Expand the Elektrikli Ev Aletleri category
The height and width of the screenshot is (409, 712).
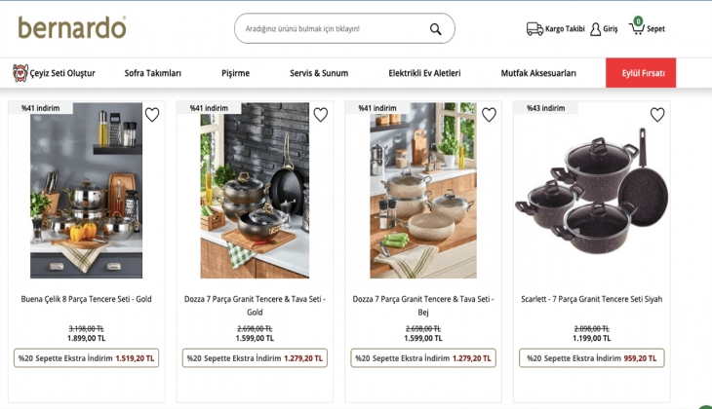[x=424, y=73]
